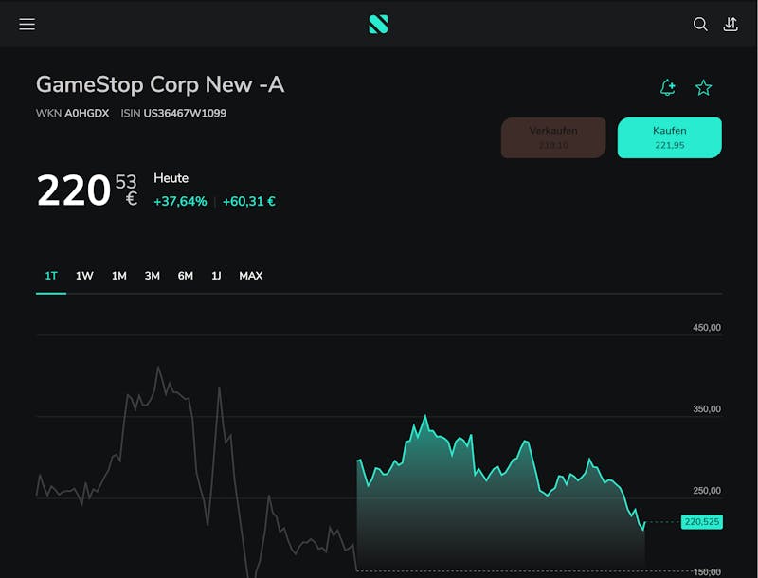This screenshot has height=578, width=758.
Task: Click the share/upload icon
Action: coord(731,25)
